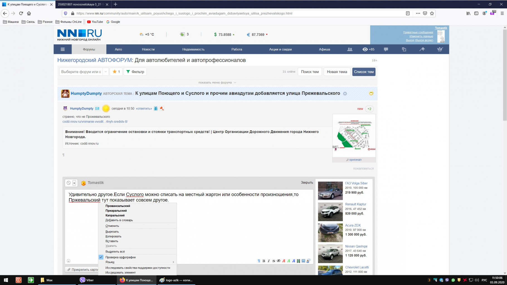
Task: Open the traffic map thumbnail in post
Action: click(x=354, y=136)
